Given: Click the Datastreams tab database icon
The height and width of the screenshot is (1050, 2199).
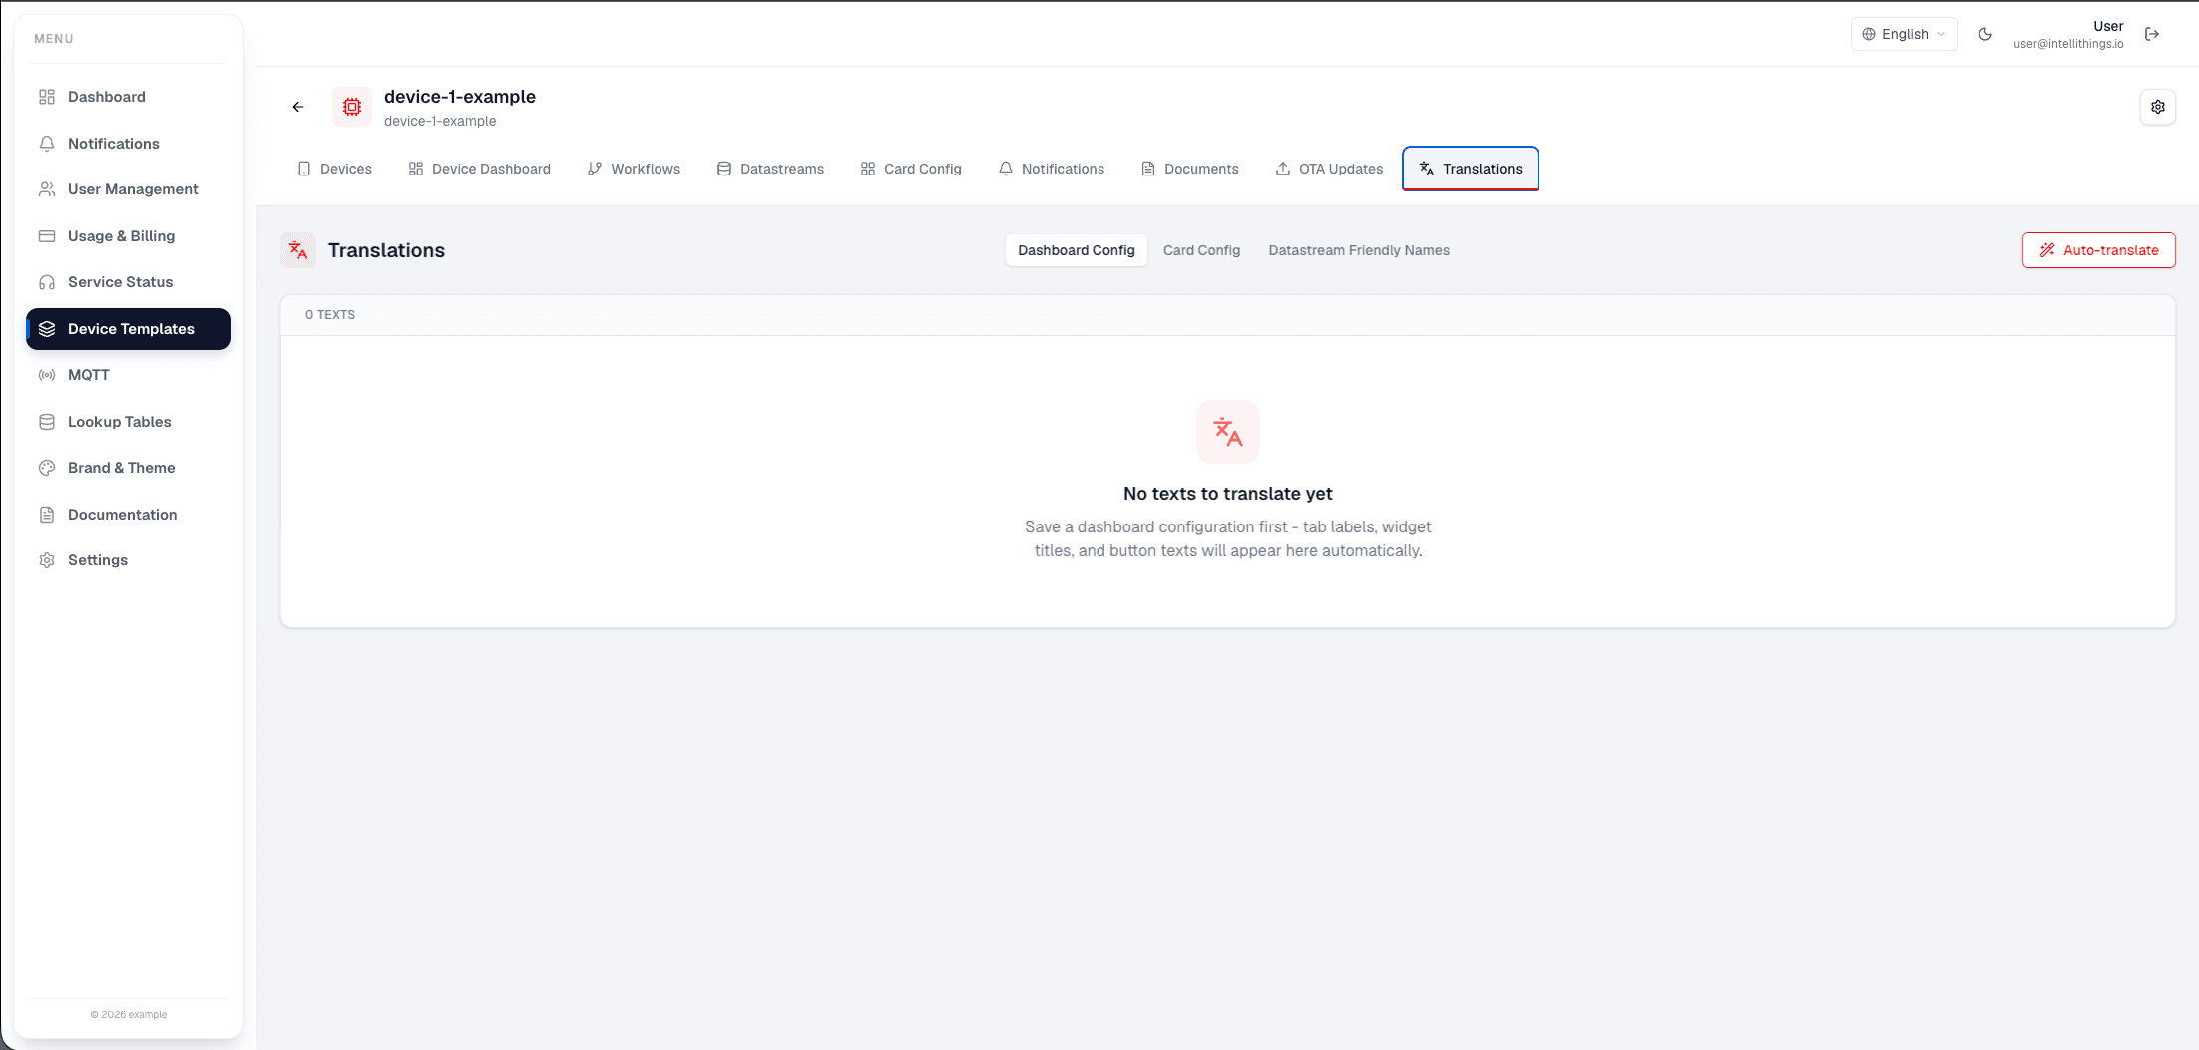Looking at the screenshot, I should pyautogui.click(x=724, y=169).
